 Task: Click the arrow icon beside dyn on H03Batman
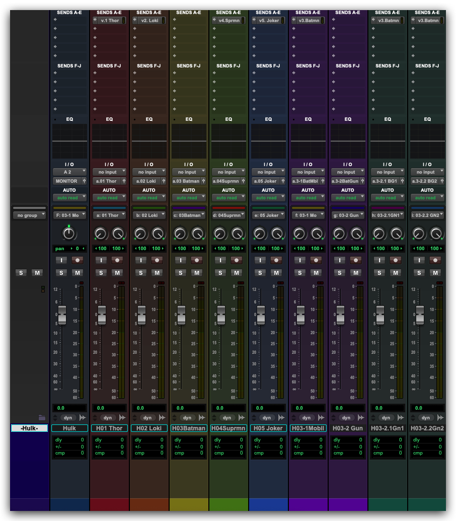click(202, 418)
